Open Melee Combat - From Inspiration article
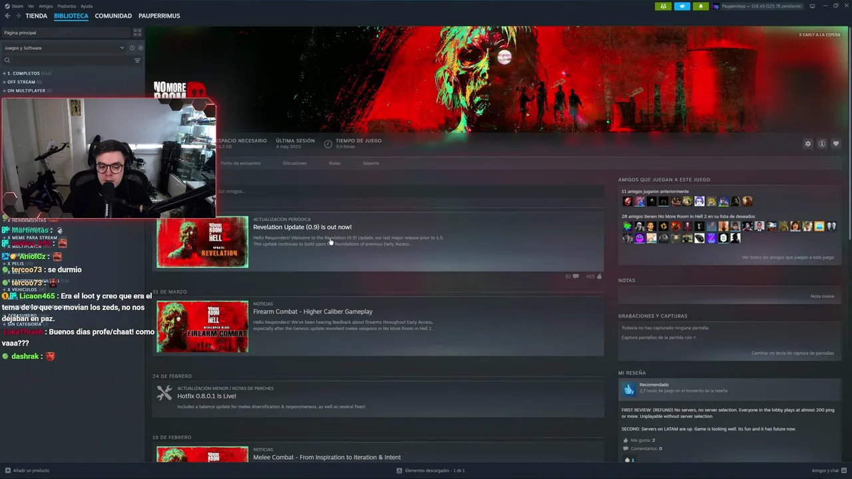This screenshot has height=479, width=852. (x=327, y=457)
